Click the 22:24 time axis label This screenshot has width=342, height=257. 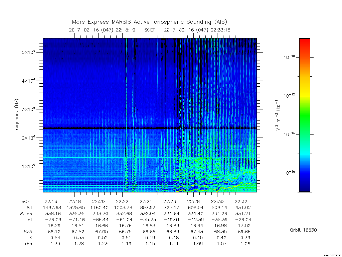coord(146,201)
